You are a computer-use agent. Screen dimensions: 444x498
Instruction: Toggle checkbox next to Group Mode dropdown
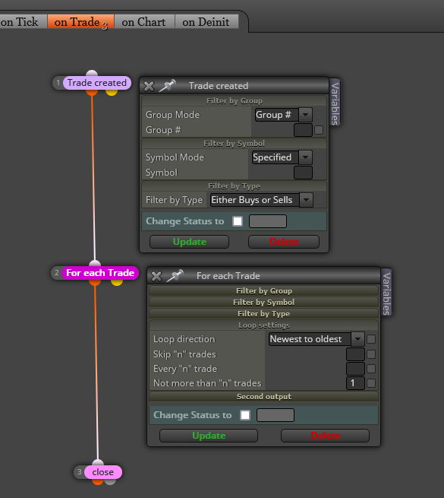[x=319, y=115]
